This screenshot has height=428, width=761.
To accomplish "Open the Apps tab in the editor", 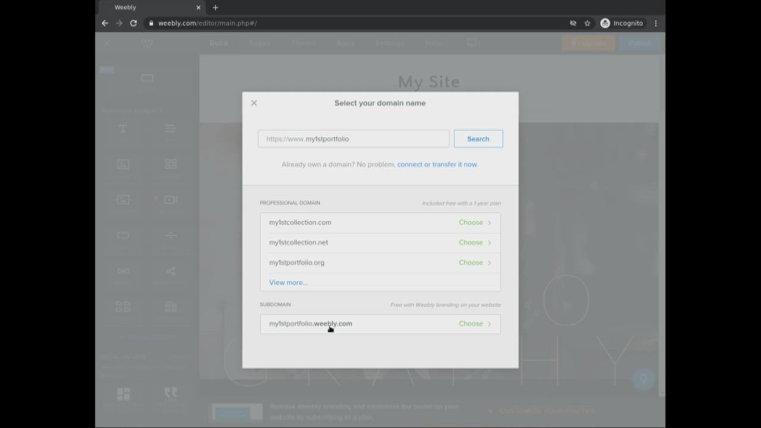I will click(345, 43).
